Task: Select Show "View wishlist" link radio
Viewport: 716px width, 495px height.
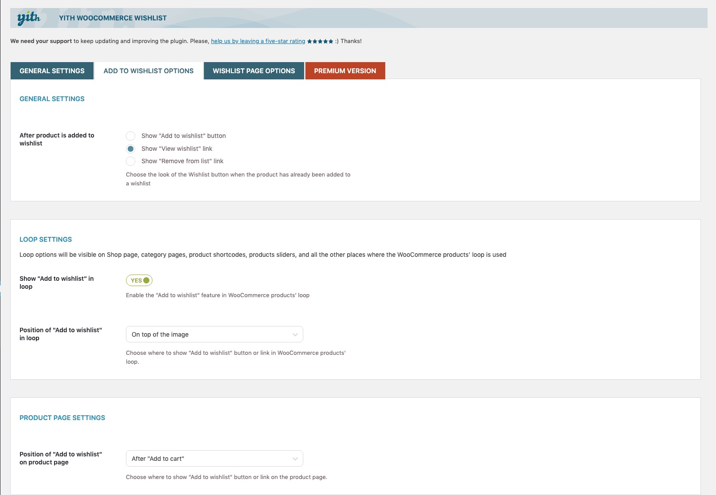Action: [x=130, y=149]
